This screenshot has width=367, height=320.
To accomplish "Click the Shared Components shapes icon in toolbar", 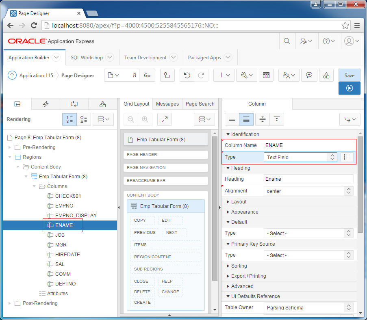I will [326, 75].
